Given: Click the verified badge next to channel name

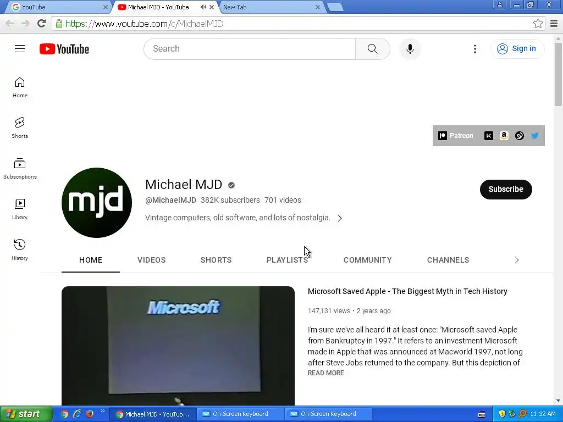Looking at the screenshot, I should point(231,185).
